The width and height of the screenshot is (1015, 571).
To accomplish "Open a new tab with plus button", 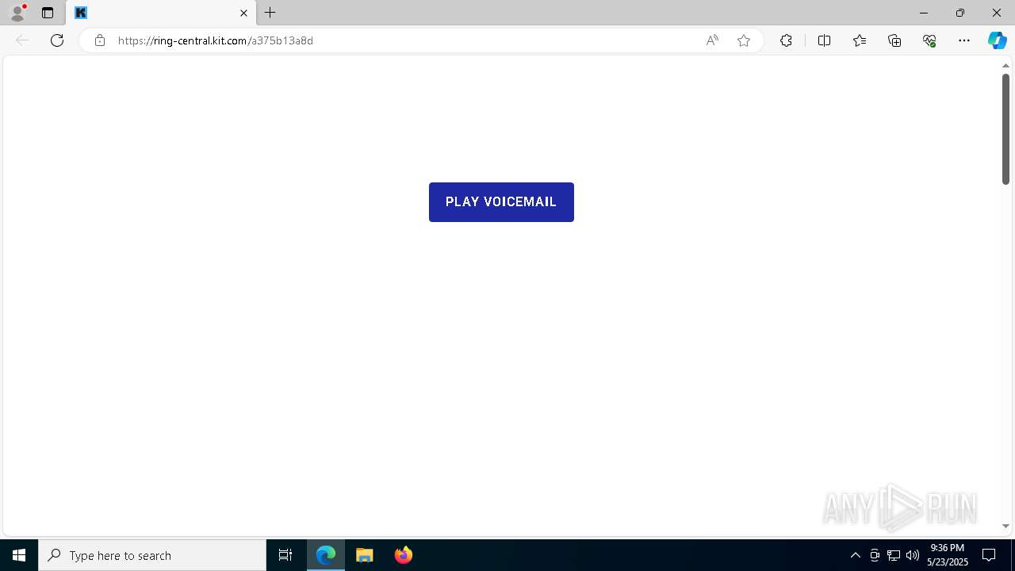I will tap(270, 13).
